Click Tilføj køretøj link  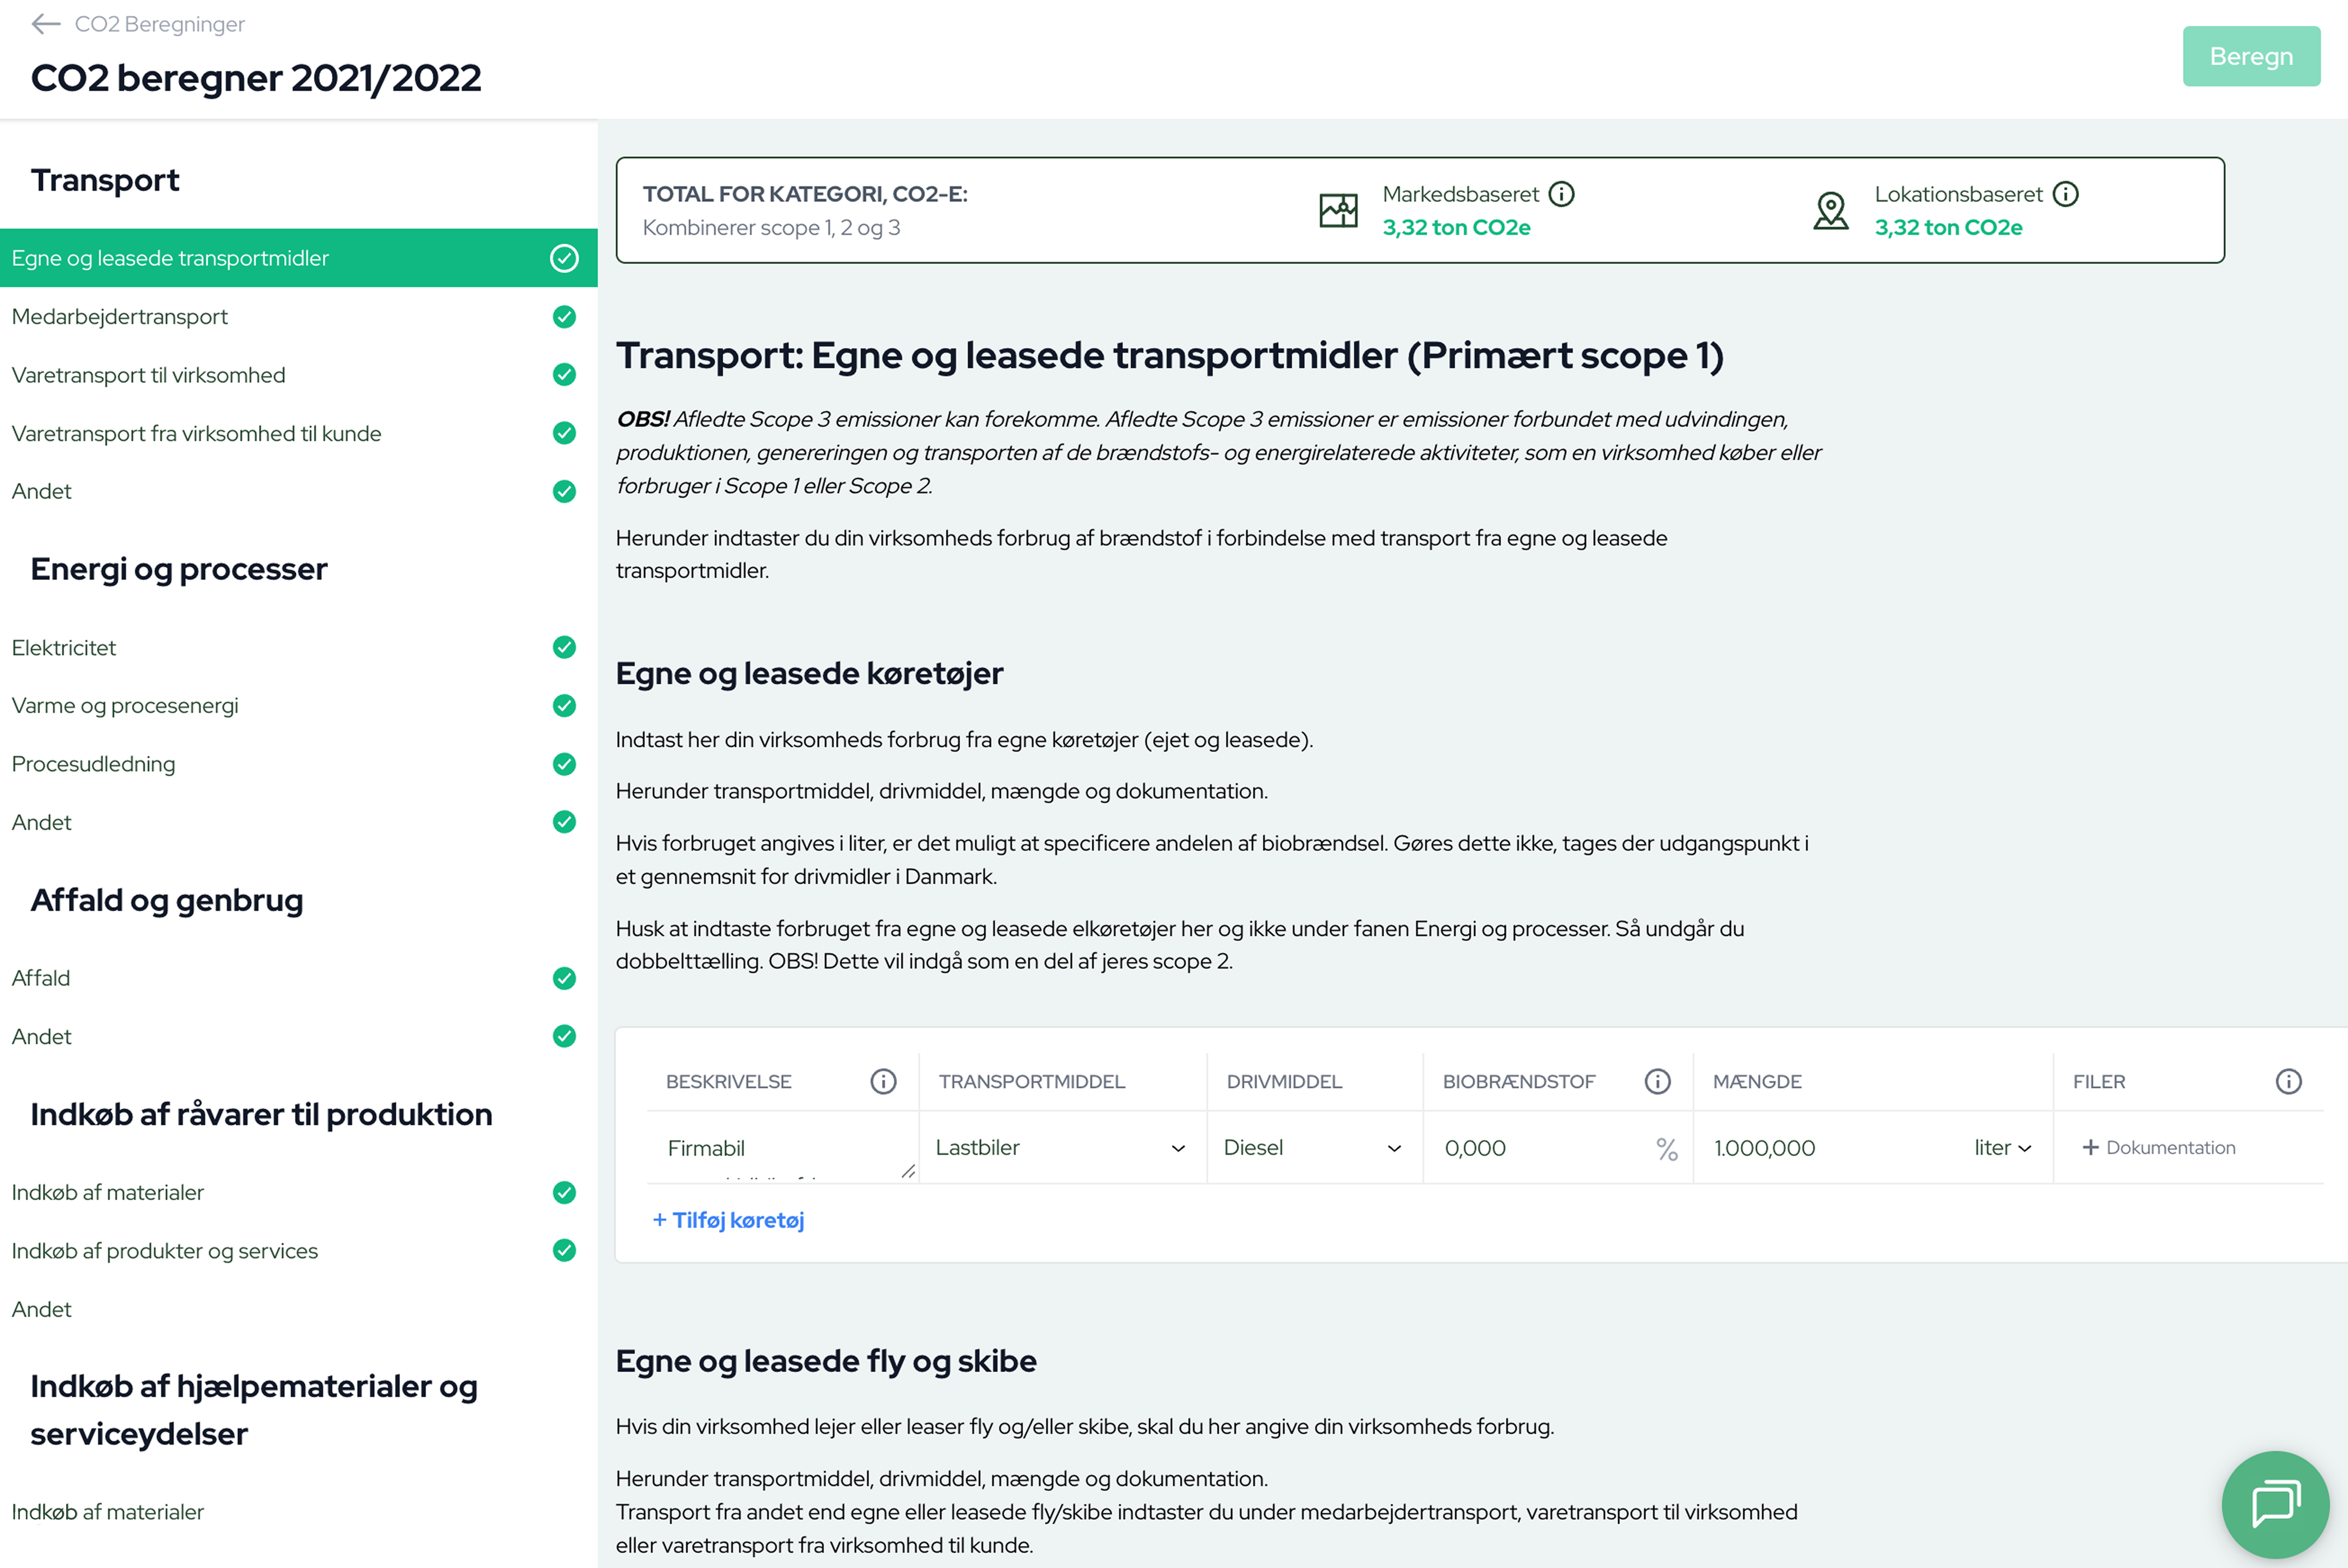click(728, 1220)
